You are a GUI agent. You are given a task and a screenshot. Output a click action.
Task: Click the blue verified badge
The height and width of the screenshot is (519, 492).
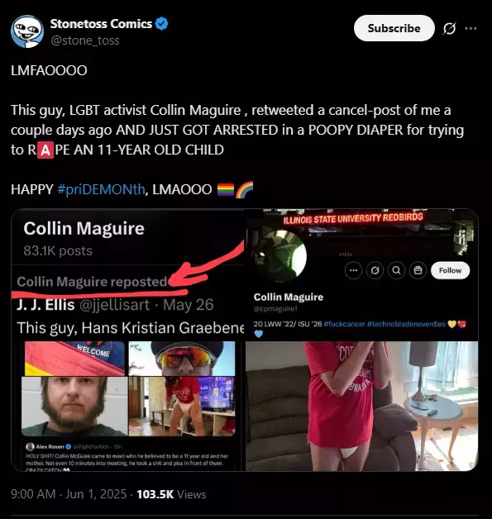tap(162, 24)
